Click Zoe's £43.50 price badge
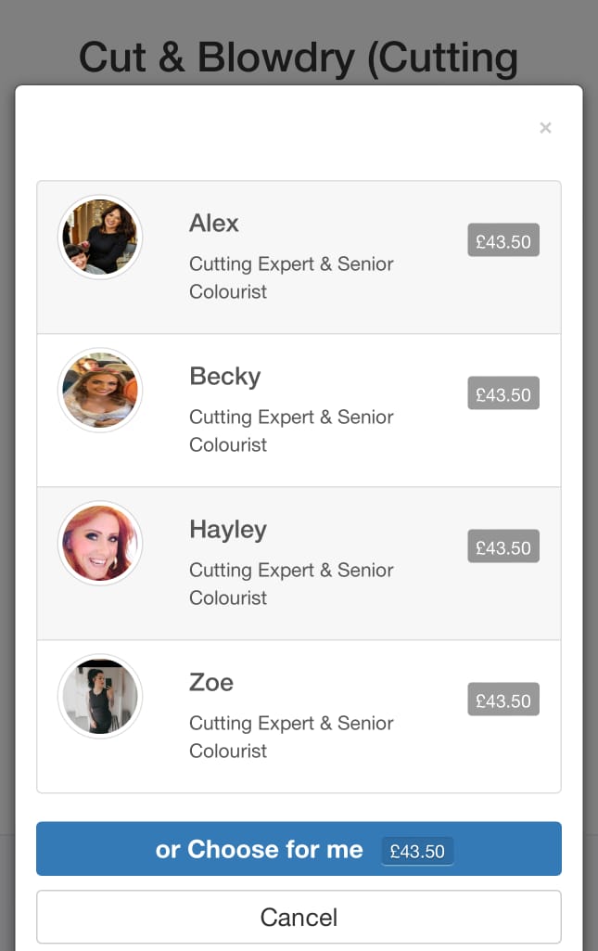The width and height of the screenshot is (598, 951). tap(503, 700)
